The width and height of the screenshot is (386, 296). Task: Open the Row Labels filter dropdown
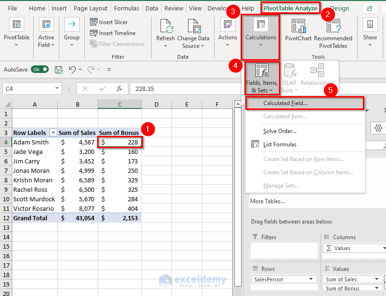click(x=53, y=133)
